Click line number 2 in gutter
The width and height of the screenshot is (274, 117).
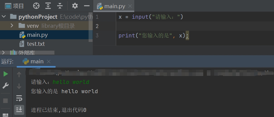click(x=97, y=26)
